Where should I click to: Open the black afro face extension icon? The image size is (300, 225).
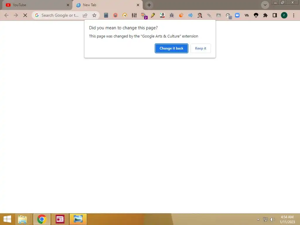256,15
